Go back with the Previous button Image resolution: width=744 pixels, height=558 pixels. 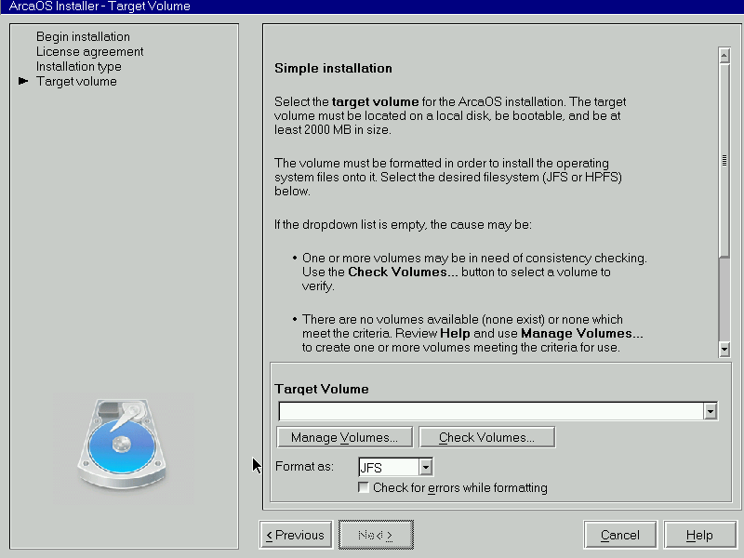point(295,535)
